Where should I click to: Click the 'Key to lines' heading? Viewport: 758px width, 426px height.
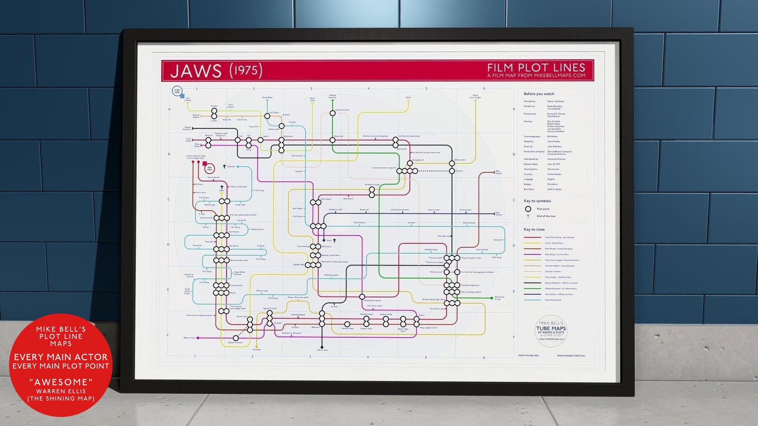(534, 229)
